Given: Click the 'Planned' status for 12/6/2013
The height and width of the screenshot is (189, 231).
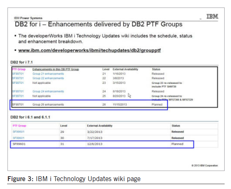Looking at the screenshot, I should tap(177, 144).
